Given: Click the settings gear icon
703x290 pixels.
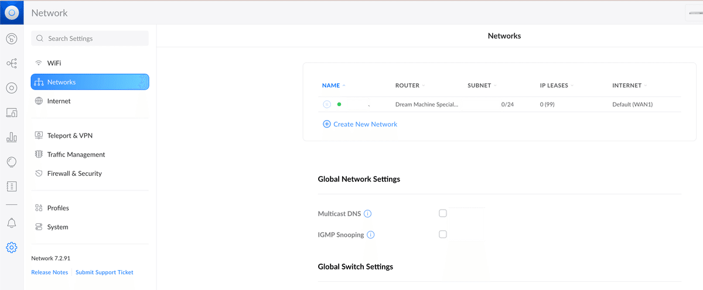Looking at the screenshot, I should tap(11, 248).
